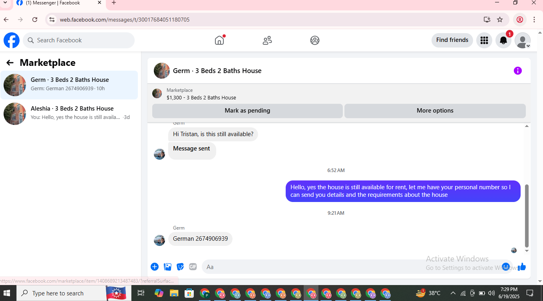The height and width of the screenshot is (301, 543).
Task: Go back from Marketplace using the arrow
Action: click(x=10, y=63)
